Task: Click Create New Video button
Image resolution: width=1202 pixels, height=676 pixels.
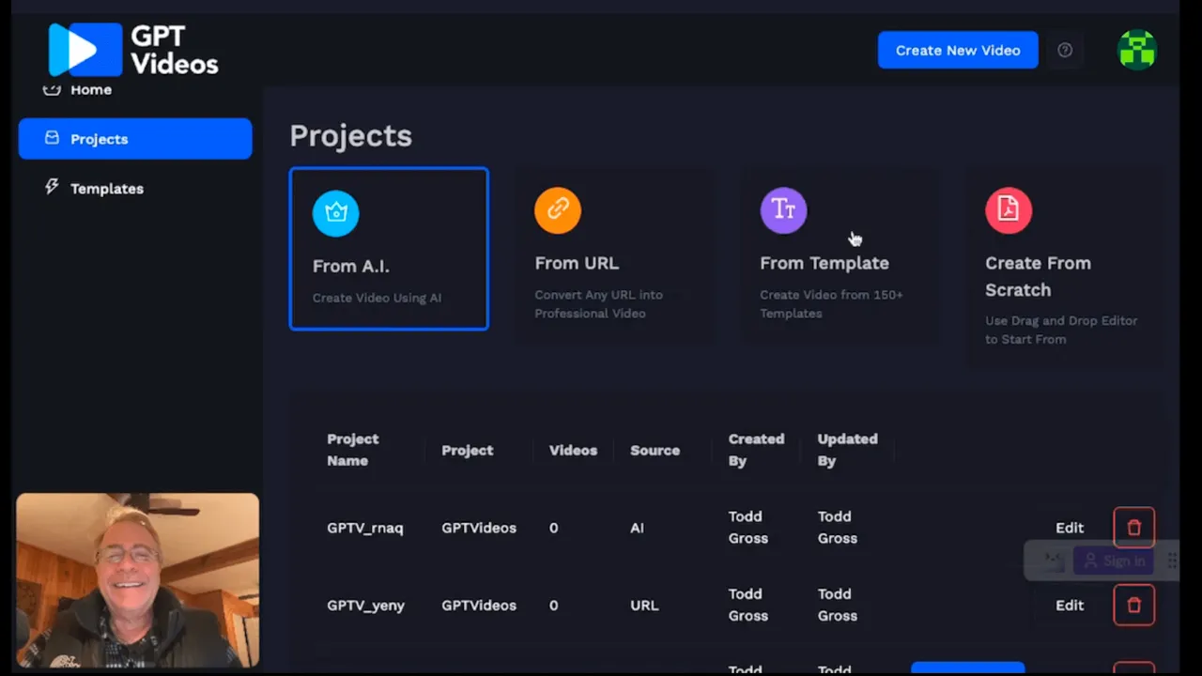Action: tap(958, 50)
